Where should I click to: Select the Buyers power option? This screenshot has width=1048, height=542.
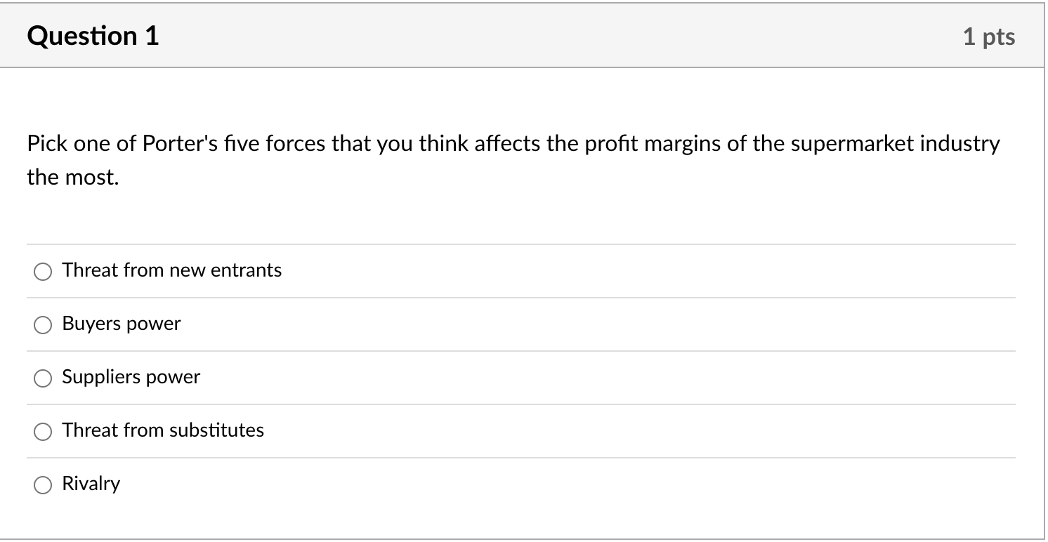(x=42, y=324)
